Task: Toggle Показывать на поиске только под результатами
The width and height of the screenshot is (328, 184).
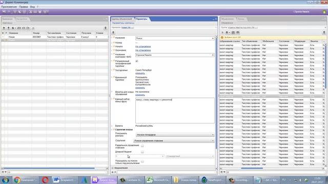Action: (x=142, y=162)
